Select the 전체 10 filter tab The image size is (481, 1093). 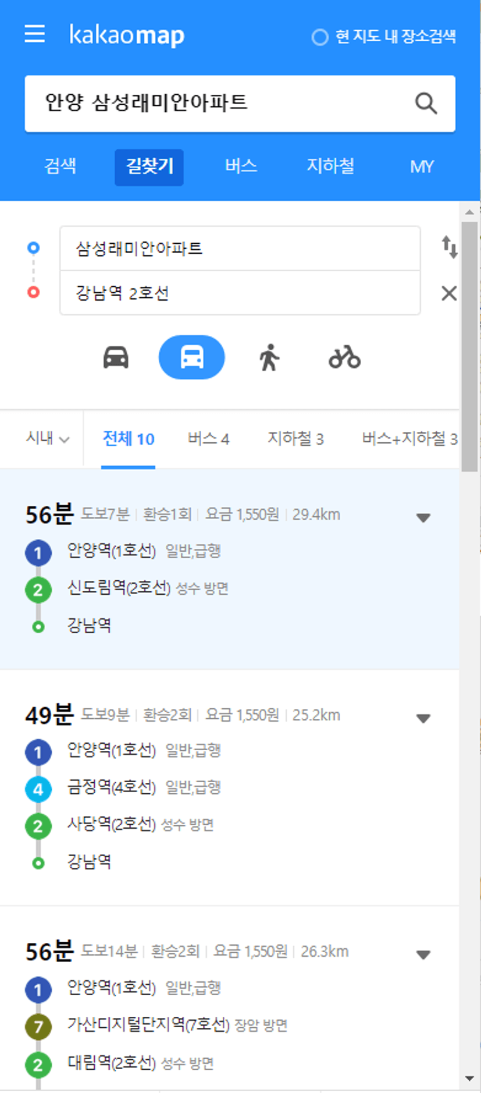click(x=129, y=439)
